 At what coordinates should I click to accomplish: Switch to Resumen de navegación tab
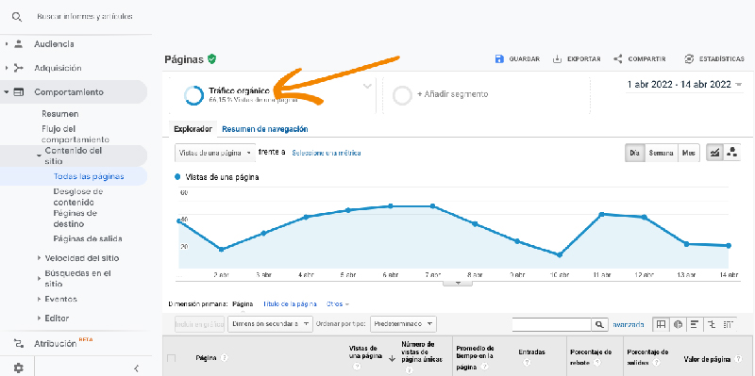point(265,129)
